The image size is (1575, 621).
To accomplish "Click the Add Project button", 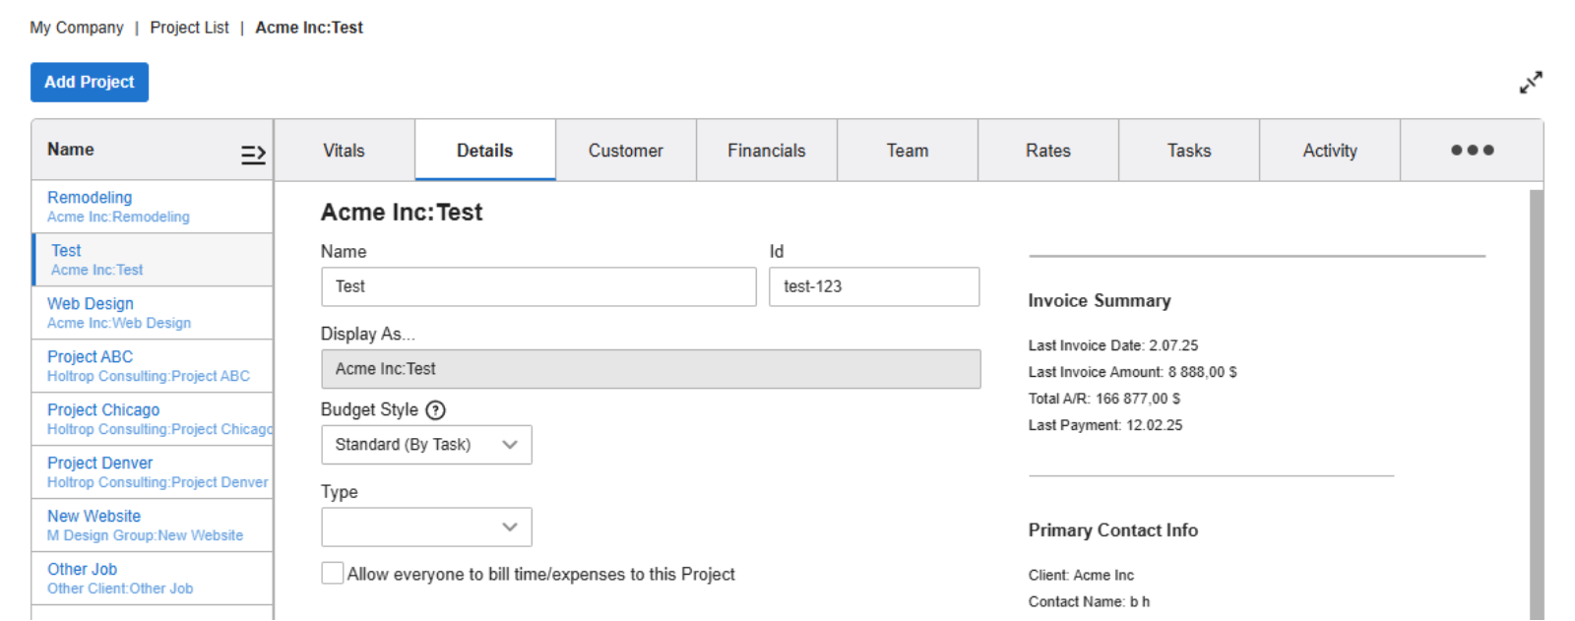I will [x=90, y=83].
